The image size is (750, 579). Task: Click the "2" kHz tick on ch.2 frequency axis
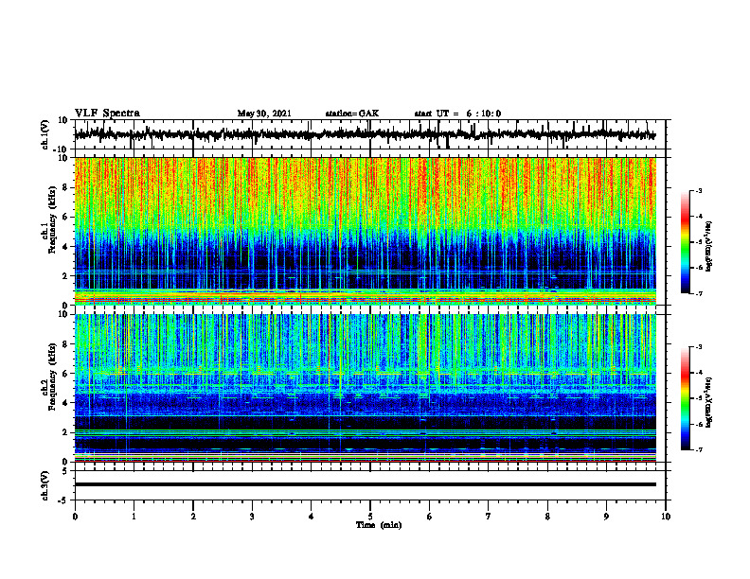coord(65,432)
